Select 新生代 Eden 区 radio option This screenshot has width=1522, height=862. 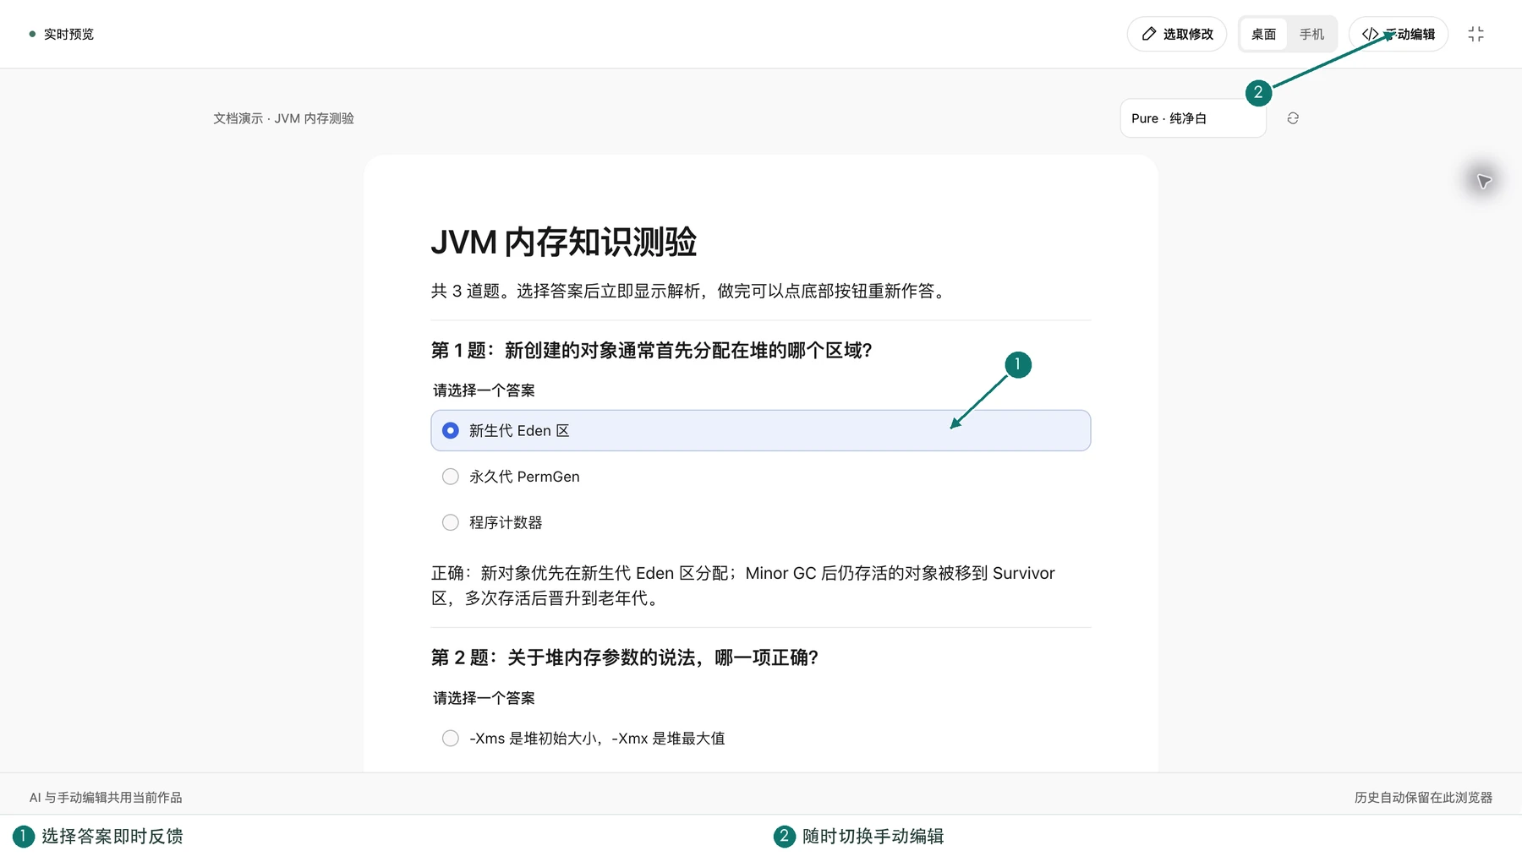[760, 430]
